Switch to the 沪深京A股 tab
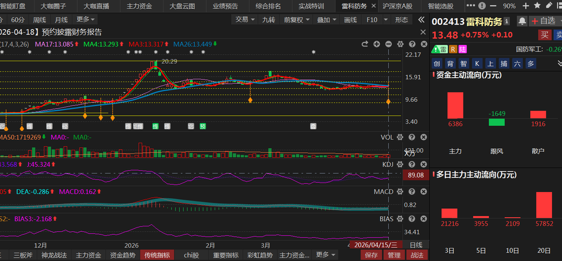562x261 pixels. pyautogui.click(x=397, y=6)
